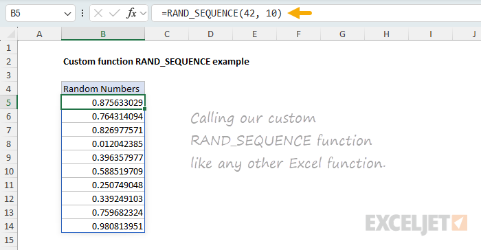Click the formula bar three-dot handle
Screen dimensions: 481x250
pos(82,13)
